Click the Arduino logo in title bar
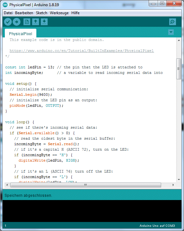The width and height of the screenshot is (184, 231). 5,5
